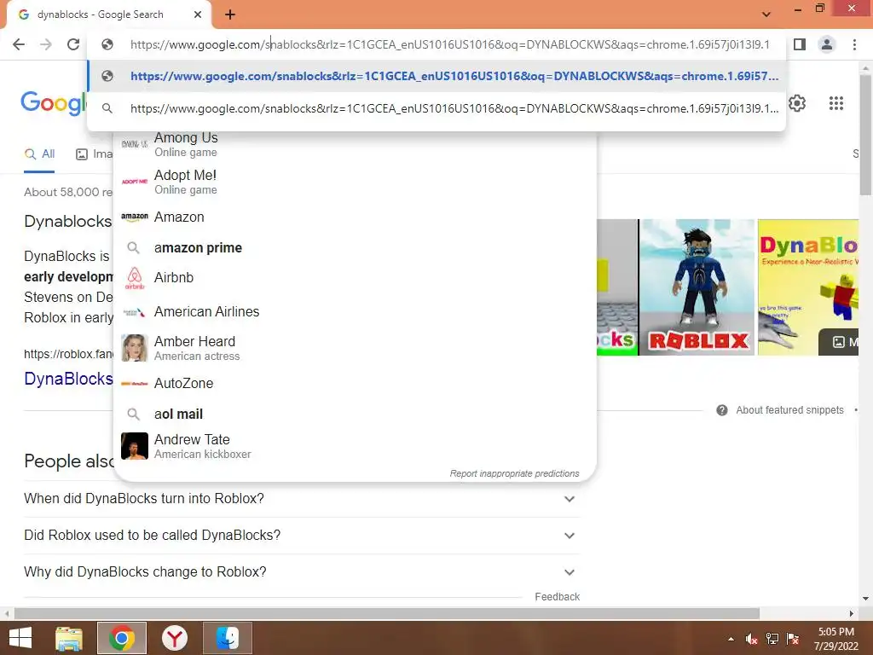Image resolution: width=873 pixels, height=655 pixels.
Task: Click the muted volume tray icon
Action: click(x=752, y=639)
